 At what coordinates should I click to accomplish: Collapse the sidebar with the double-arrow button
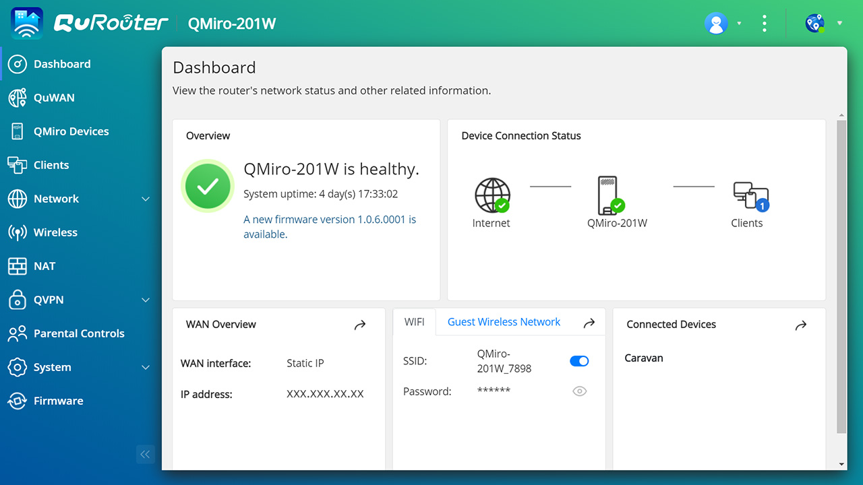click(145, 454)
